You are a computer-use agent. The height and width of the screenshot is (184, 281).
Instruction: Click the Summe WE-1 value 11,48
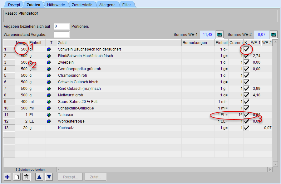coord(208,35)
